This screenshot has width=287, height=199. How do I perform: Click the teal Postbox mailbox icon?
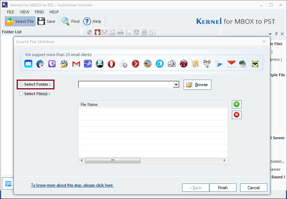[159, 64]
